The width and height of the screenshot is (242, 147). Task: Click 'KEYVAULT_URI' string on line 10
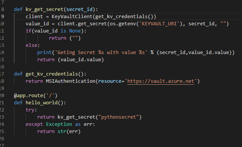pos(159,24)
